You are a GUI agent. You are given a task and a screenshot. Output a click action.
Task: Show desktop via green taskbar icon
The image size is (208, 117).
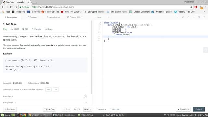pyautogui.click(x=13, y=115)
